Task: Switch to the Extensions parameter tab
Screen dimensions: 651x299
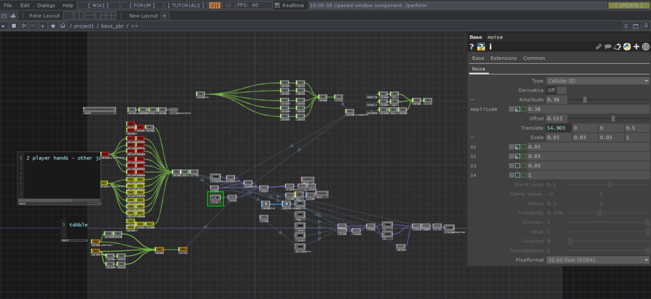Action: [503, 58]
